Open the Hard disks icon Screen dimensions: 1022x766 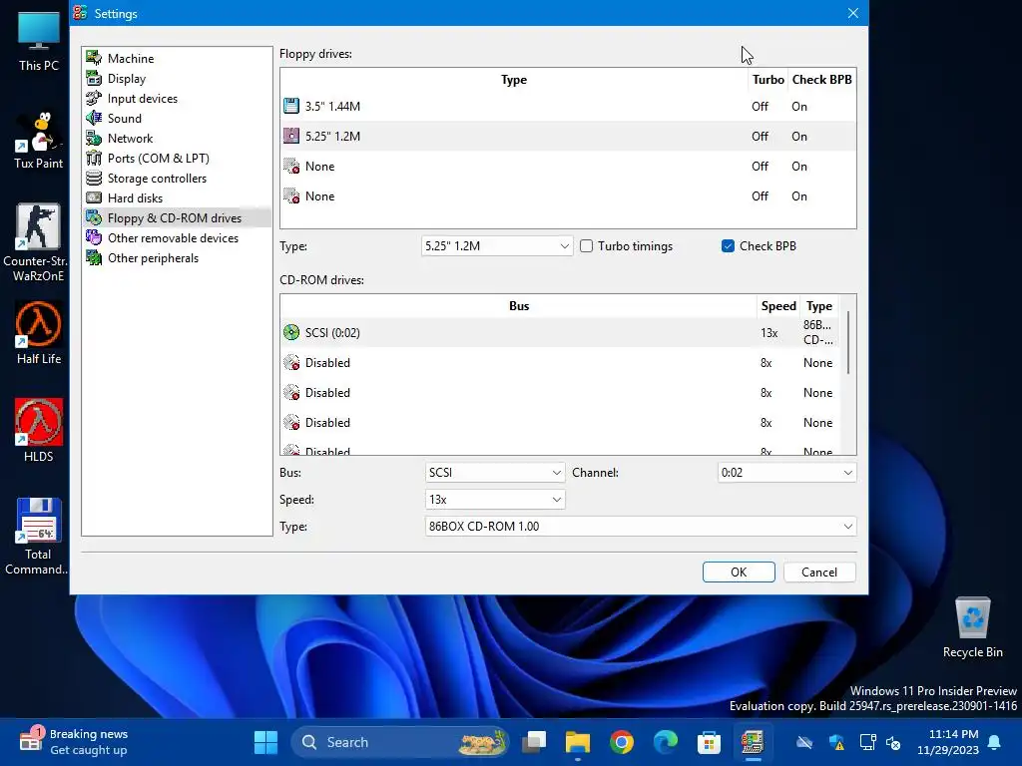94,198
